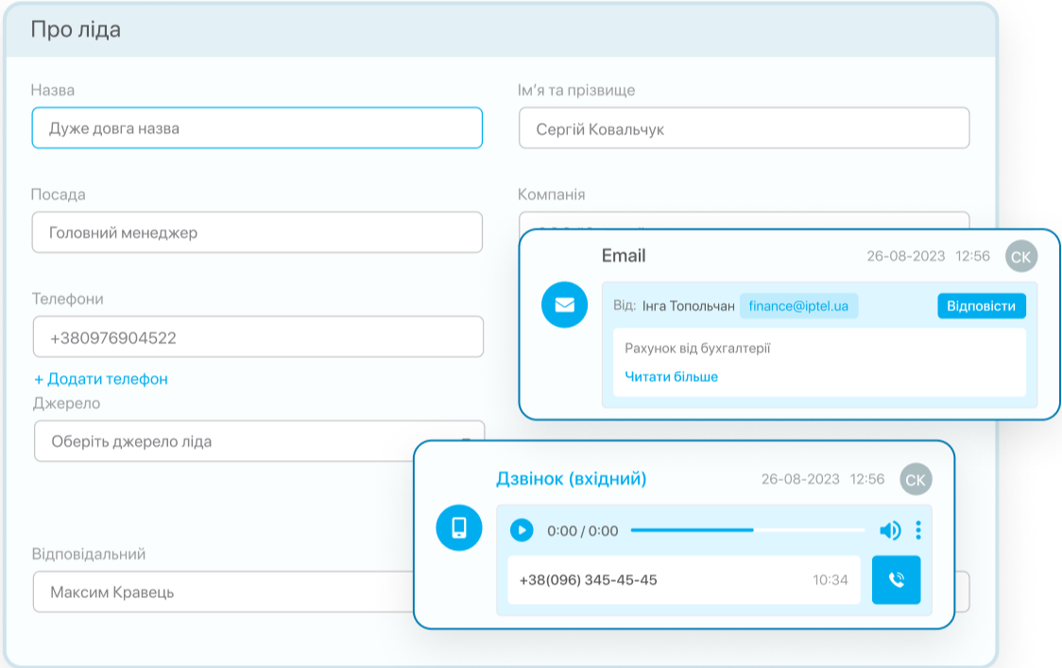The height and width of the screenshot is (668, 1062).
Task: Mute the call recording volume
Action: tap(890, 530)
